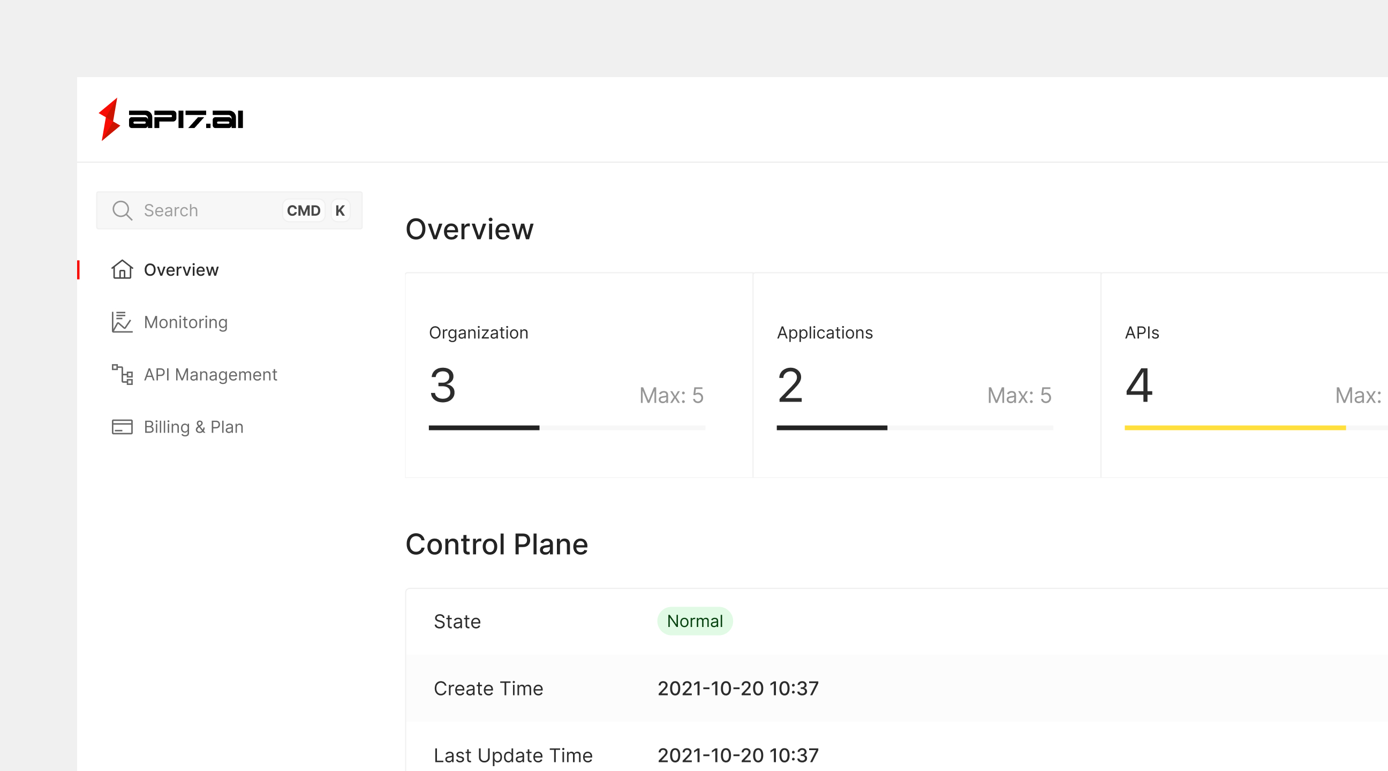Open the Overview sidebar menu item
The height and width of the screenshot is (771, 1388).
181,269
